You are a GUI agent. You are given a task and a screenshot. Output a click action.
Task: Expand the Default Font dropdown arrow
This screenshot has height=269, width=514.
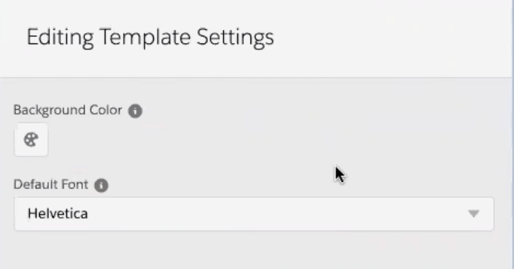474,214
